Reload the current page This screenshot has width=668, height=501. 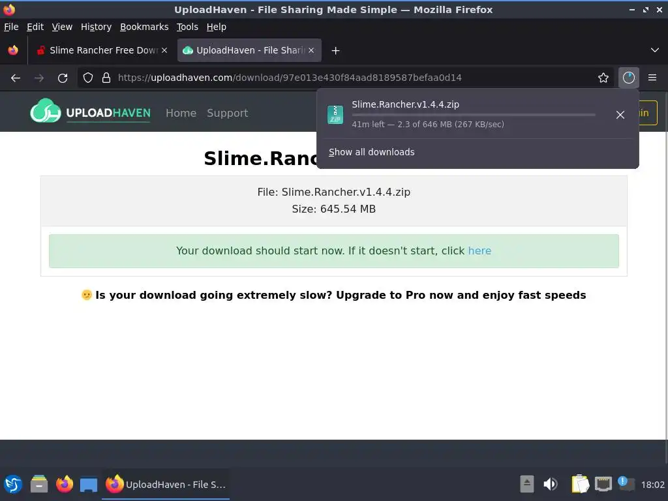pos(63,78)
